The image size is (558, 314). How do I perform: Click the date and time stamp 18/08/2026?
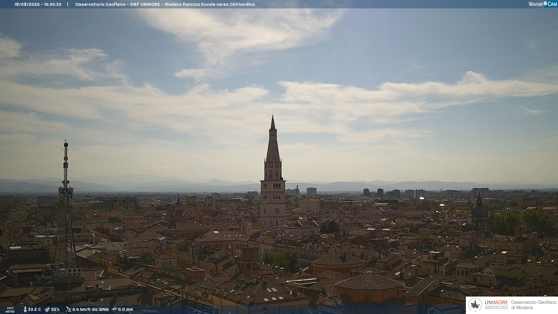(x=38, y=4)
